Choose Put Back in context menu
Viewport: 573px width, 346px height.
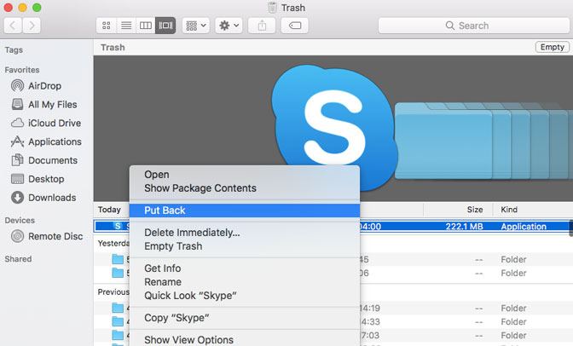(x=245, y=210)
